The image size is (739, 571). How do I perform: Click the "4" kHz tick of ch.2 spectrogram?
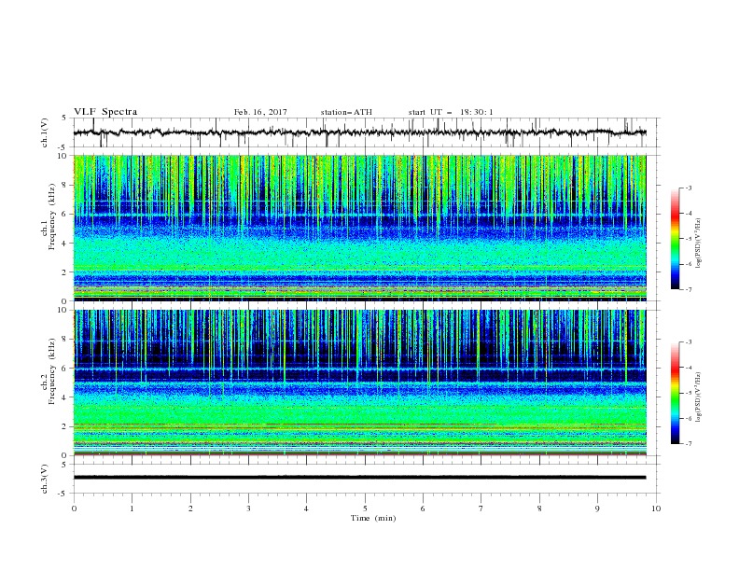pyautogui.click(x=65, y=397)
